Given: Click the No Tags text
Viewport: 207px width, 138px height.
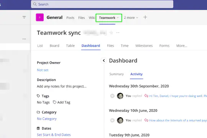Looking at the screenshot, I should [43, 102].
